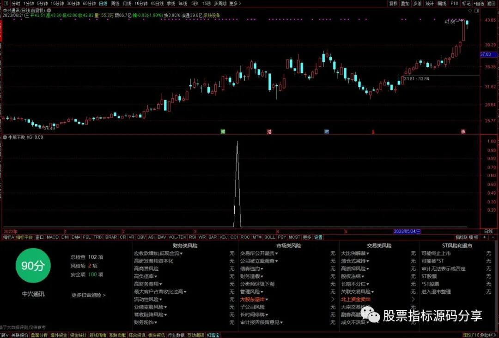Click the diamond icon above the price axis
Screen dimensions: 499x338
point(470,11)
